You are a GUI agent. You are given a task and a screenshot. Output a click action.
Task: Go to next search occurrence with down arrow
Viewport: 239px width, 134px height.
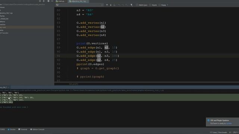tap(111, 5)
